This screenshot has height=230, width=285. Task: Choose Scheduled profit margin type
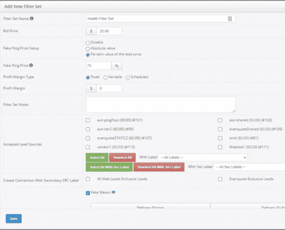(x=128, y=78)
